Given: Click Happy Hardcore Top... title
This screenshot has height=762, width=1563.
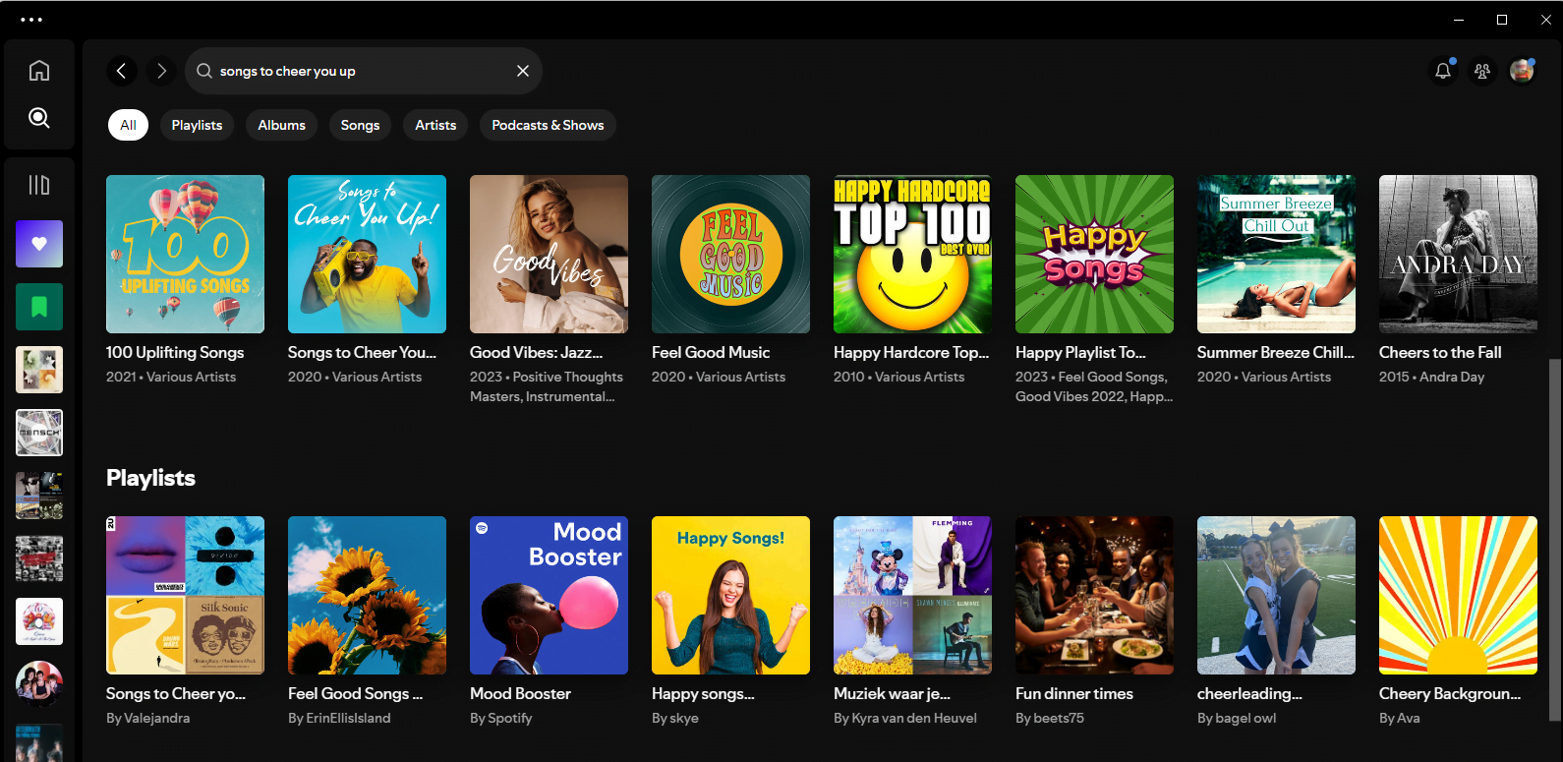Looking at the screenshot, I should [x=911, y=352].
